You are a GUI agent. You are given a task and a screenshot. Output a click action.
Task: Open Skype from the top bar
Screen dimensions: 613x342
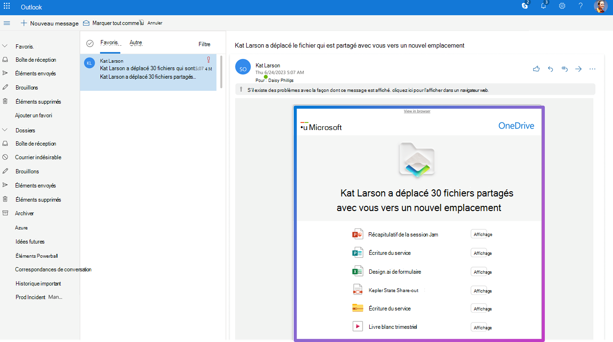525,6
